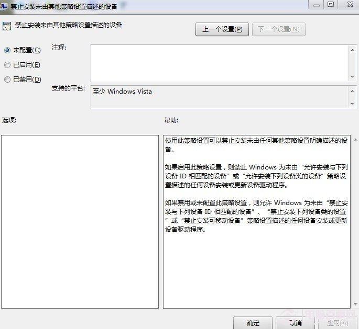Click the 下一个设置(N) button

click(x=279, y=29)
